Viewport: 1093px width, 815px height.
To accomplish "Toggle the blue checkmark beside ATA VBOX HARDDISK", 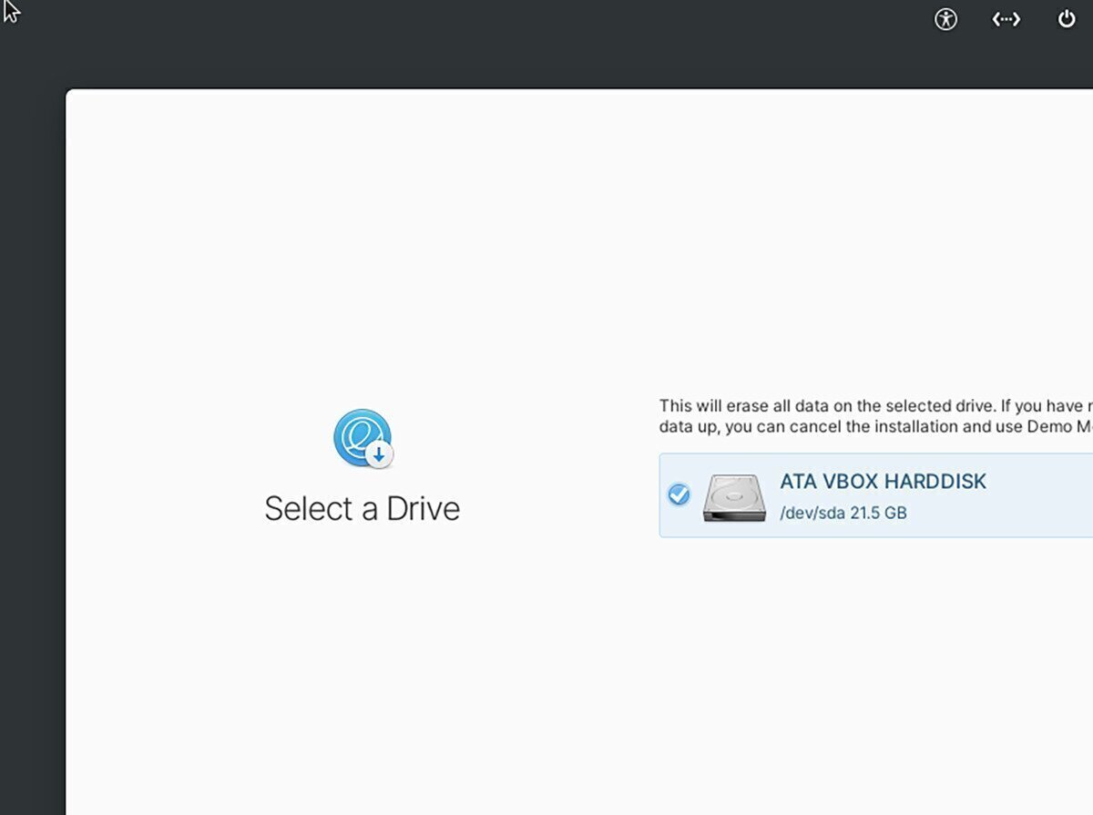I will pyautogui.click(x=679, y=494).
